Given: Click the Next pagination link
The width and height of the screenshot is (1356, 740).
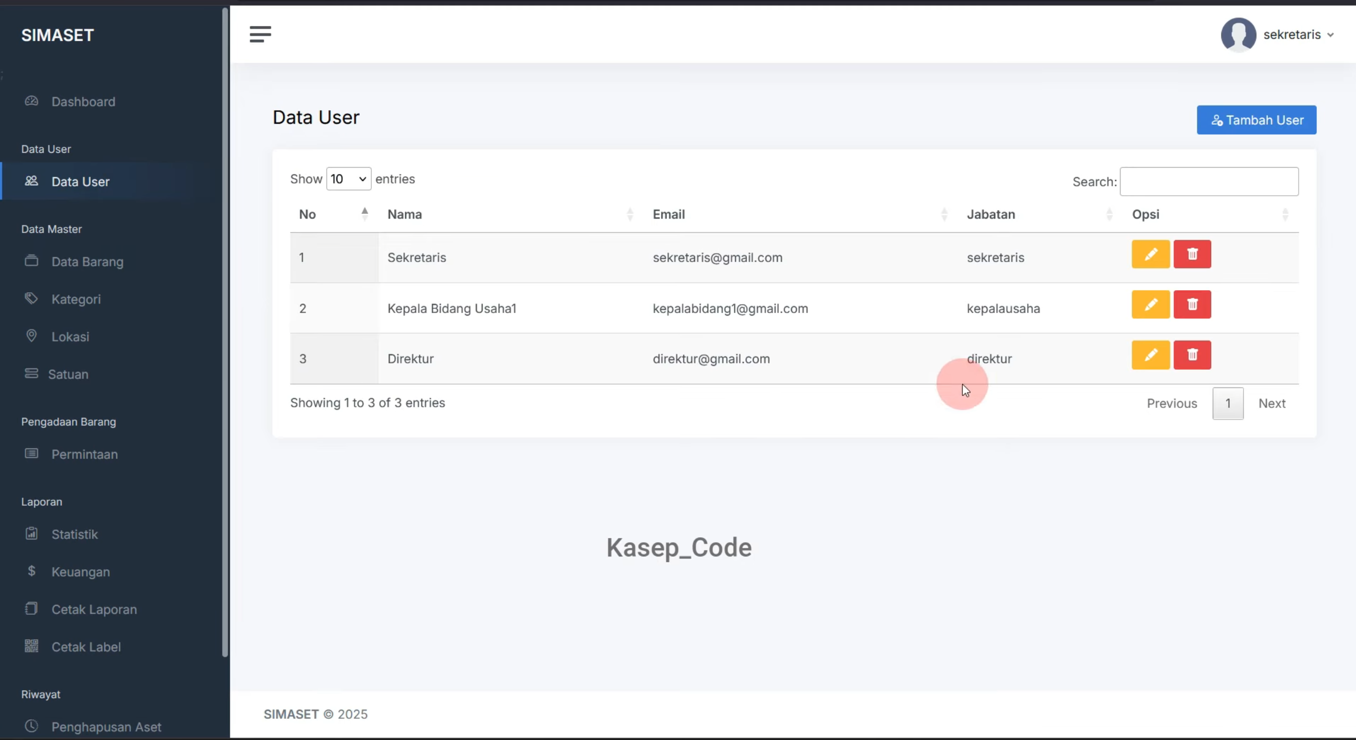Looking at the screenshot, I should tap(1272, 404).
